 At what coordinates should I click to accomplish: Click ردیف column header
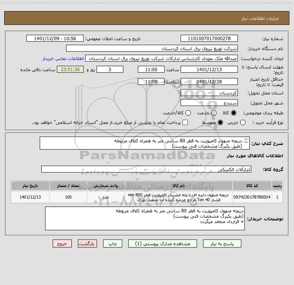[277, 186]
